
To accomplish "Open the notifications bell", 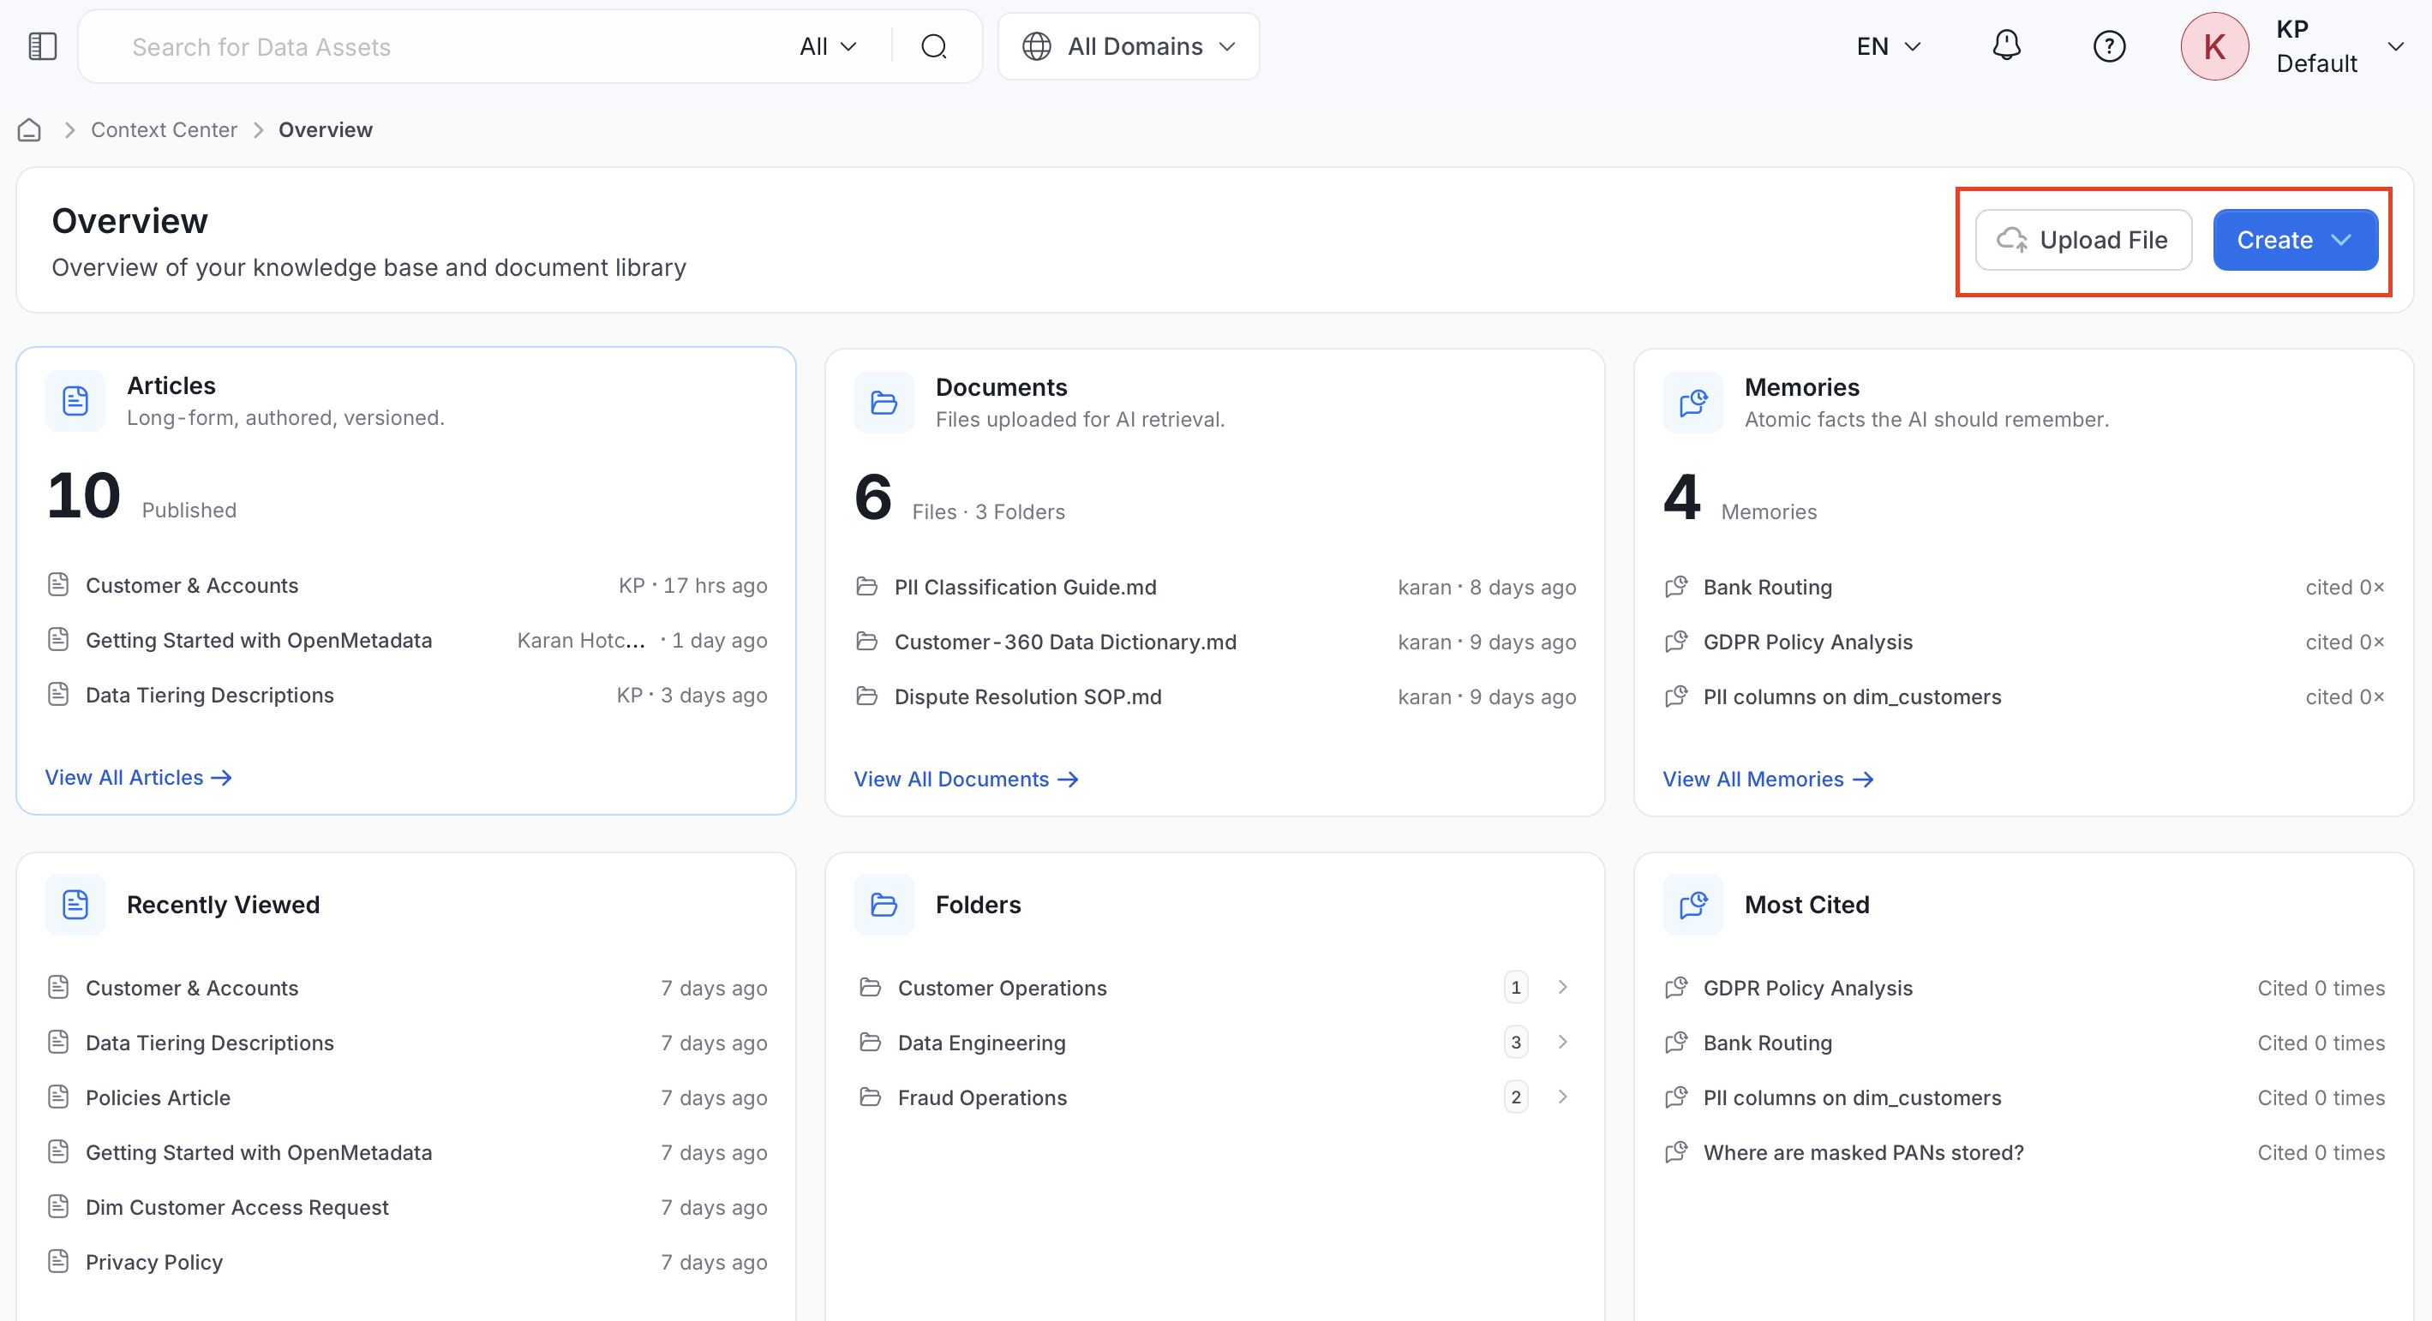I will pyautogui.click(x=2006, y=45).
